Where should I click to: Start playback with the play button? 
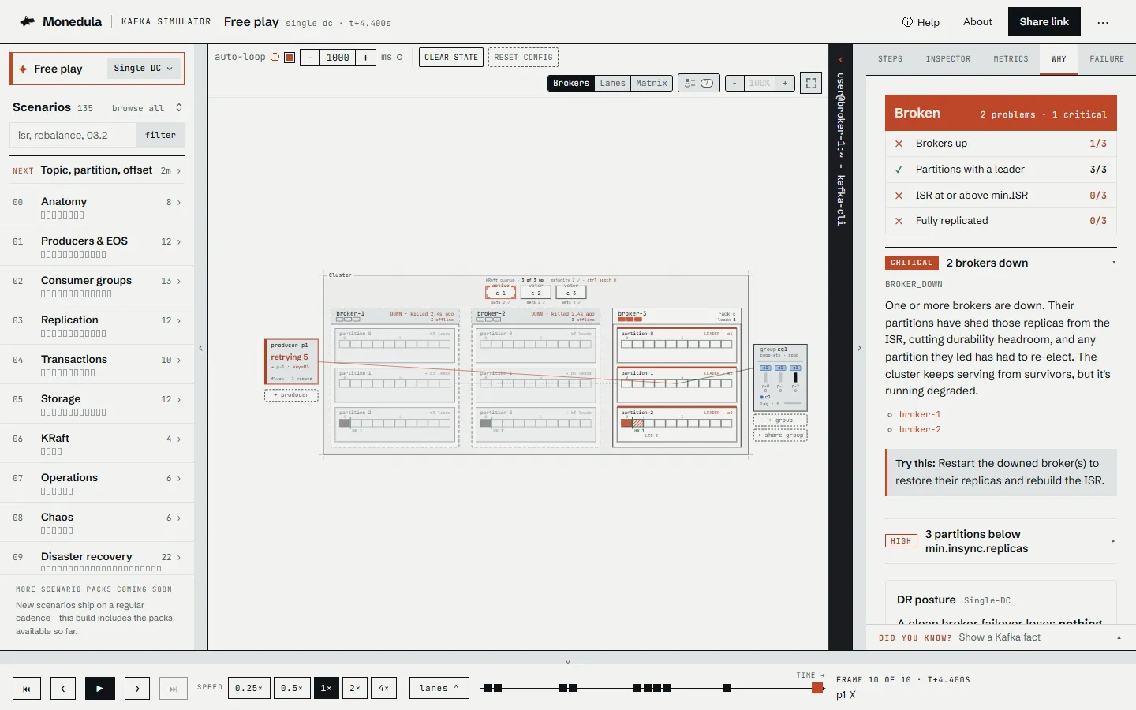[100, 688]
